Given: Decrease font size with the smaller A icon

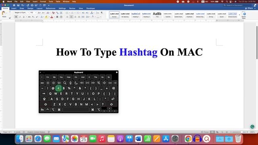Looking at the screenshot, I should pos(43,12).
